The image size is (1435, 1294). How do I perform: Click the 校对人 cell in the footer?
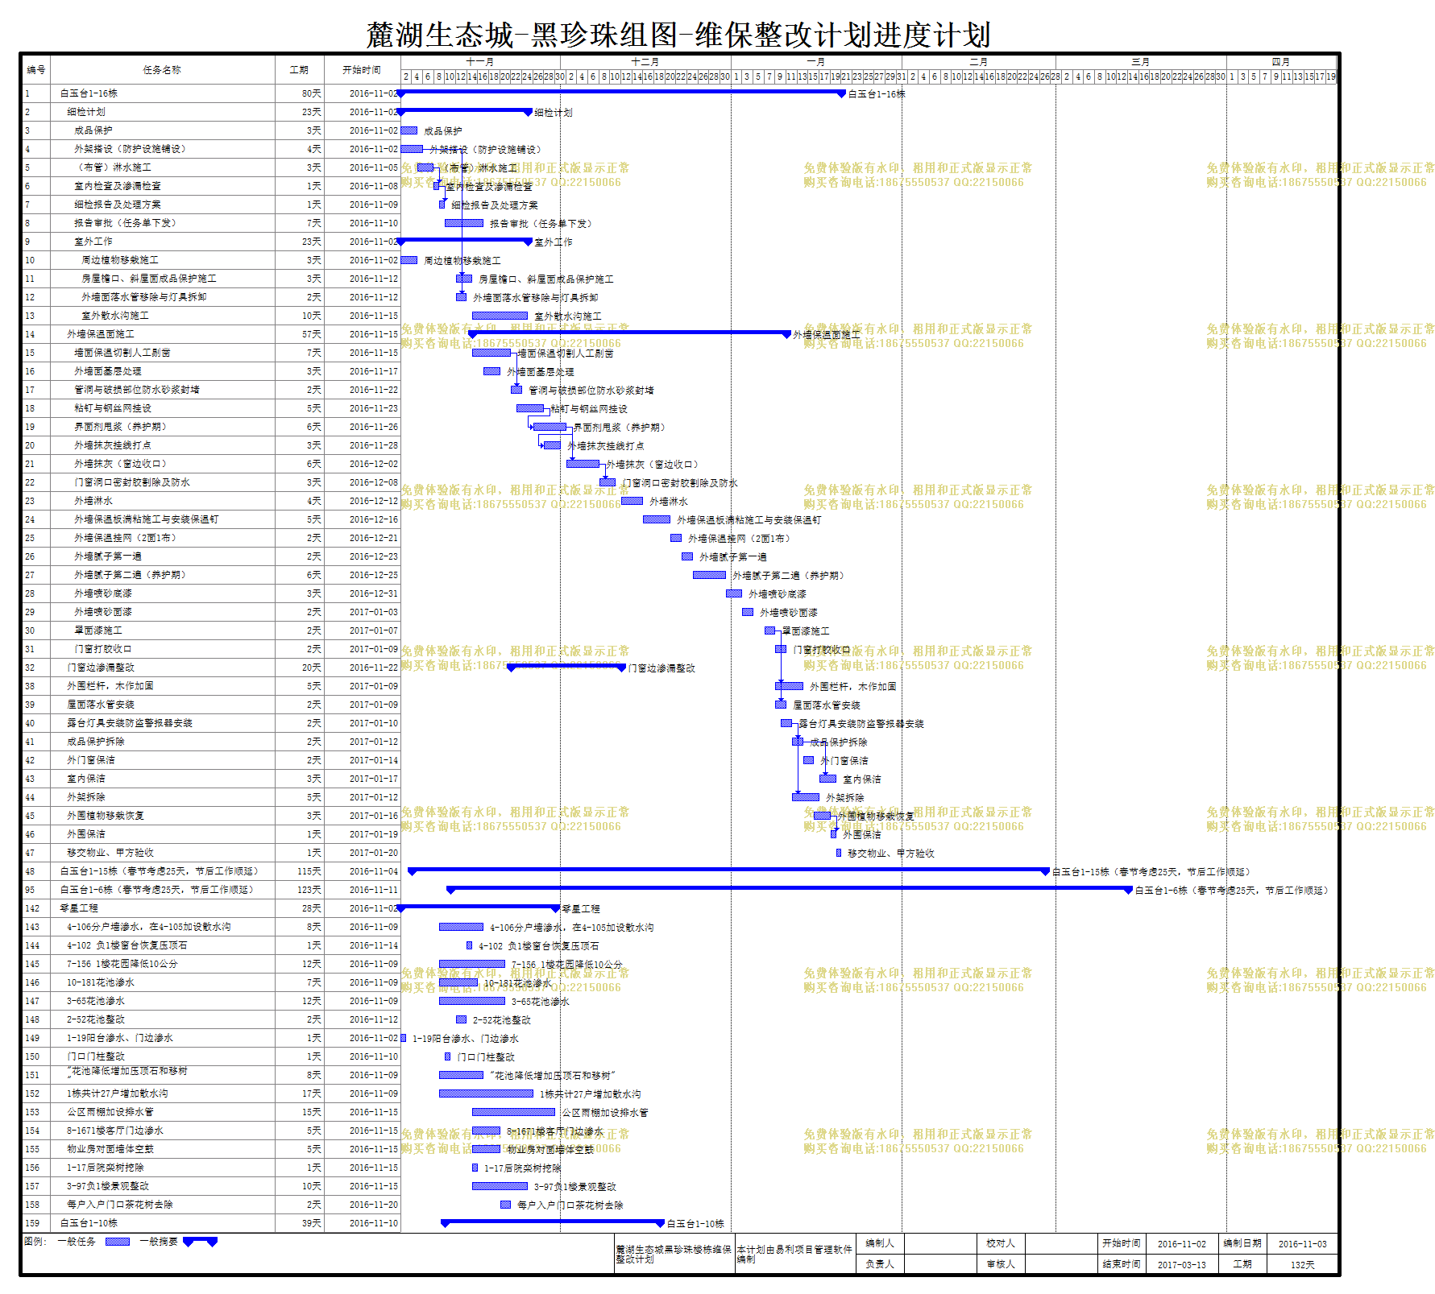[x=1001, y=1244]
